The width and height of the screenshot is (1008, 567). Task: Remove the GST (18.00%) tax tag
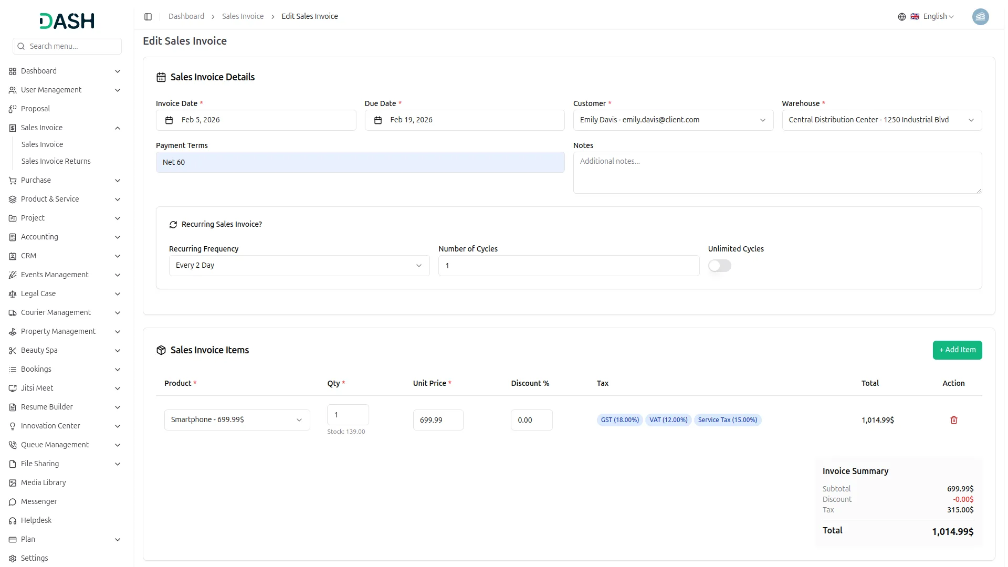619,420
